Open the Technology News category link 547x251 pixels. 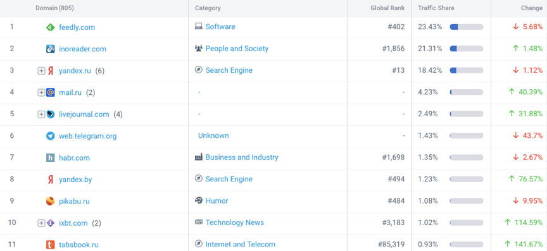[235, 223]
